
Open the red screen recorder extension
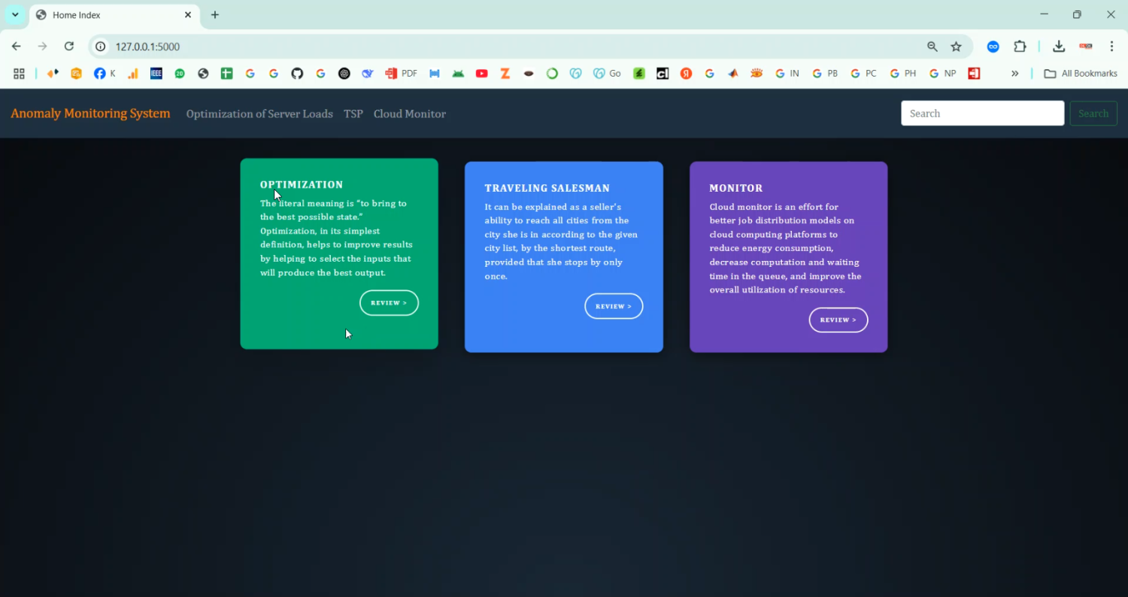[x=1086, y=47]
